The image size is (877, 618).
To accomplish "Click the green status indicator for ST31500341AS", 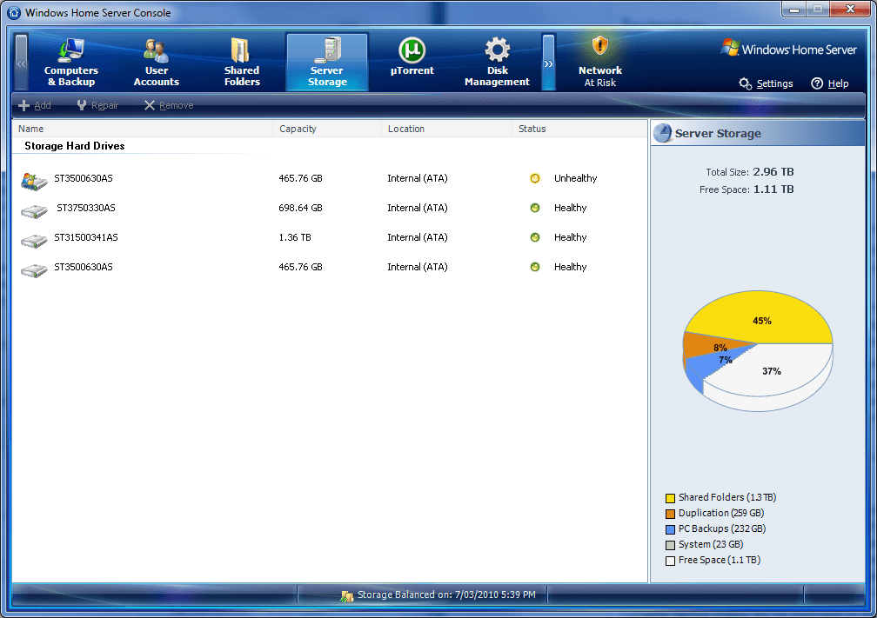I will click(535, 237).
